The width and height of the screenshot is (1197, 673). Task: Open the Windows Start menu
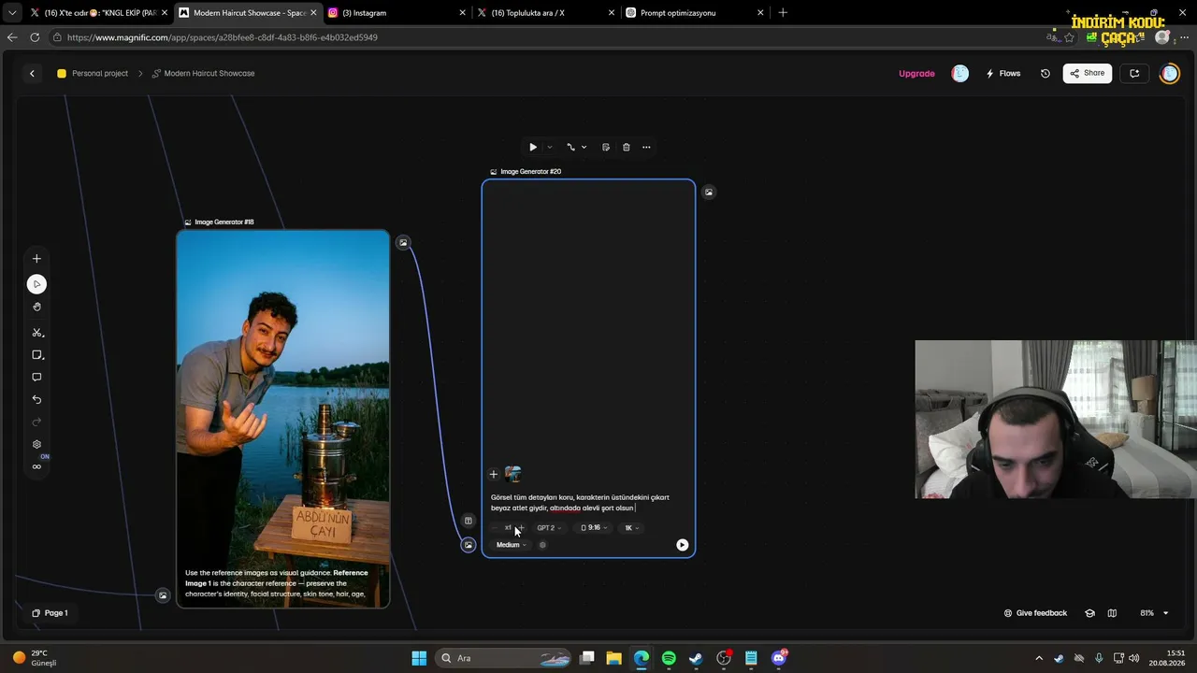419,658
